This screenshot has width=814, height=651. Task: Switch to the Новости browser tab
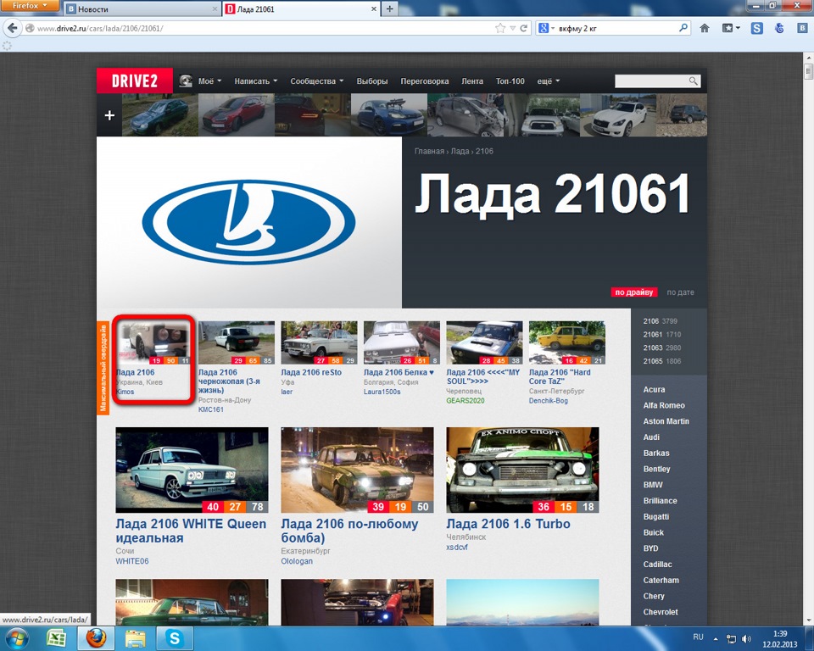[x=142, y=8]
